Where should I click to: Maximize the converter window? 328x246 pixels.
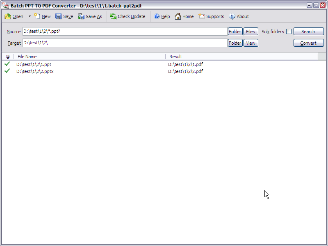[x=316, y=5]
